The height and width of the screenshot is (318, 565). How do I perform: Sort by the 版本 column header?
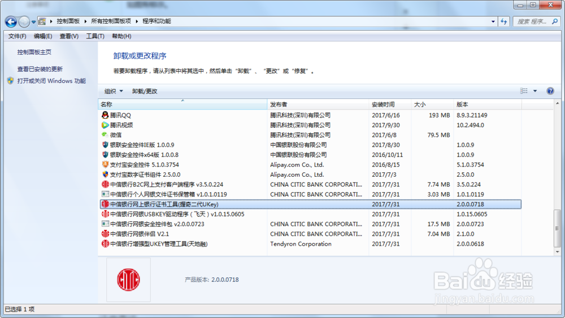tap(488, 104)
